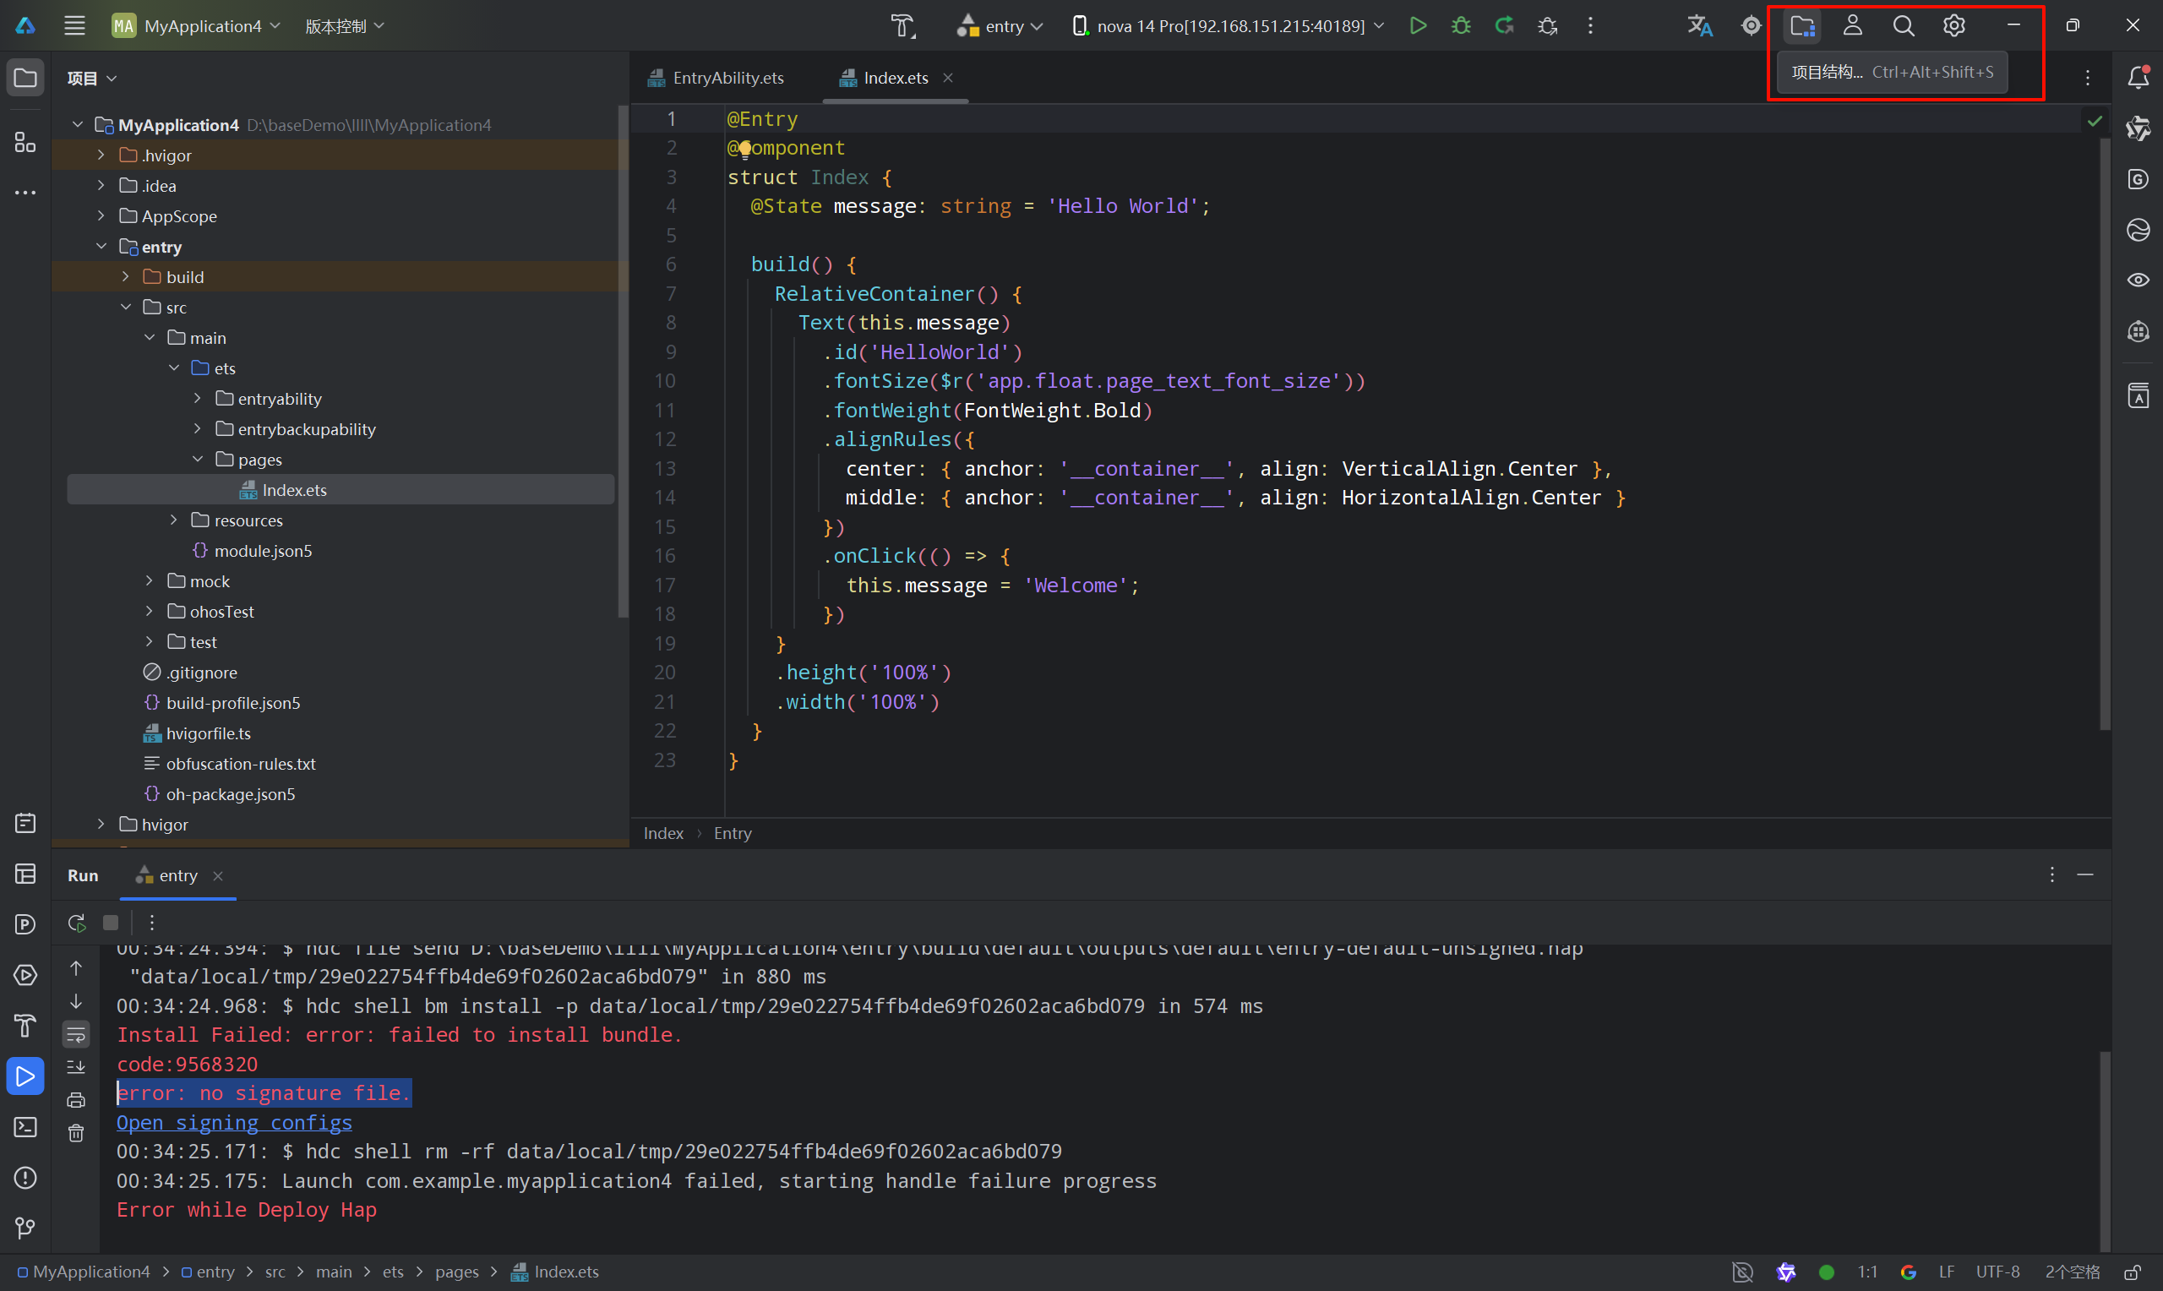Rerun entry in the Run panel
The image size is (2163, 1291).
77,922
